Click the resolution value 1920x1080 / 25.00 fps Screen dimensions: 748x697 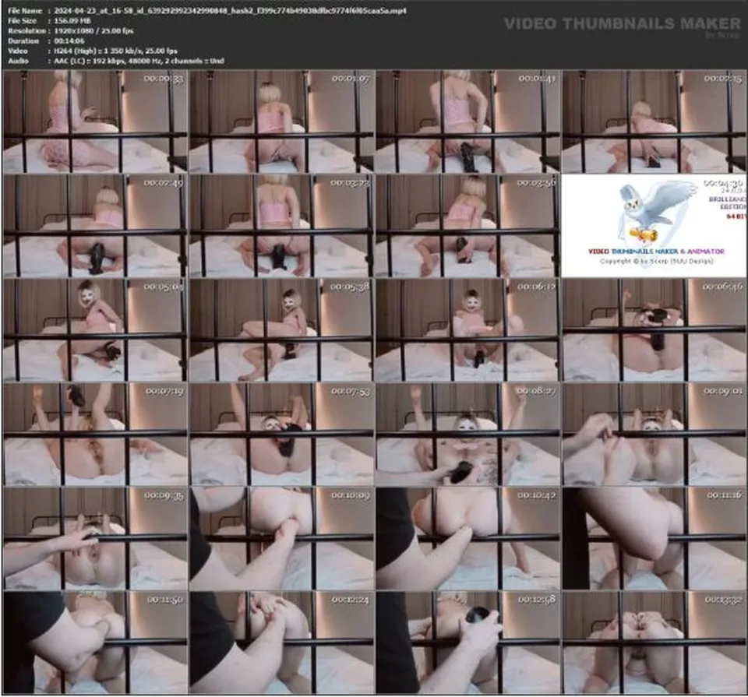93,30
